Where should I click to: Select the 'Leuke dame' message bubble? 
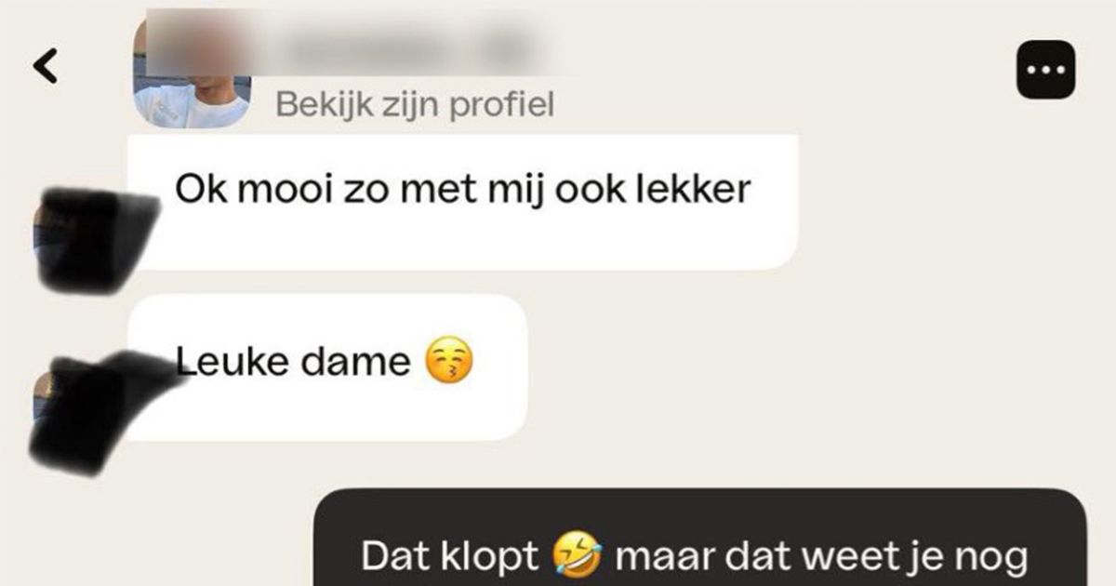(327, 367)
